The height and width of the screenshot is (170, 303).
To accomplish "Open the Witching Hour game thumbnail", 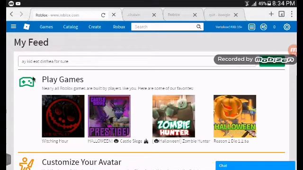I will (x=63, y=116).
